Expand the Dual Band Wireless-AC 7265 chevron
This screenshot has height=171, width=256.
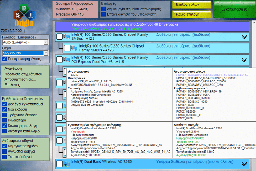(x=244, y=164)
